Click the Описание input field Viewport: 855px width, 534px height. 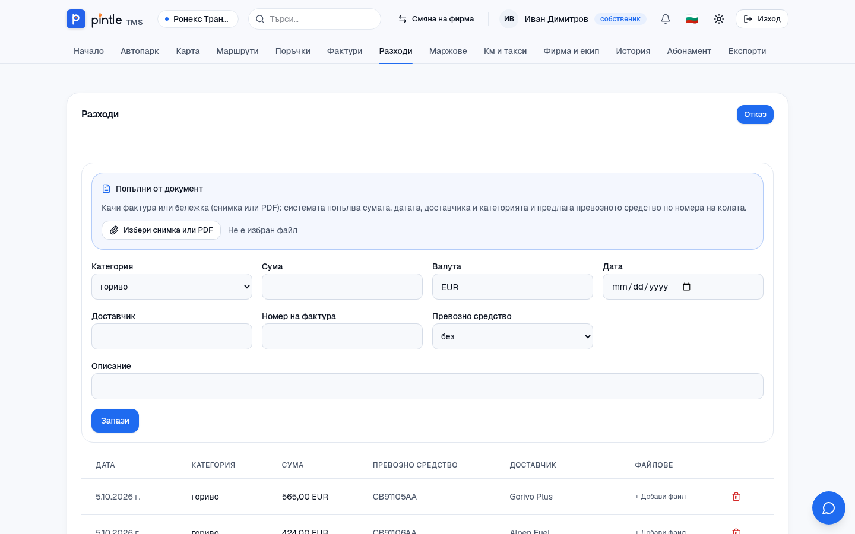click(427, 386)
